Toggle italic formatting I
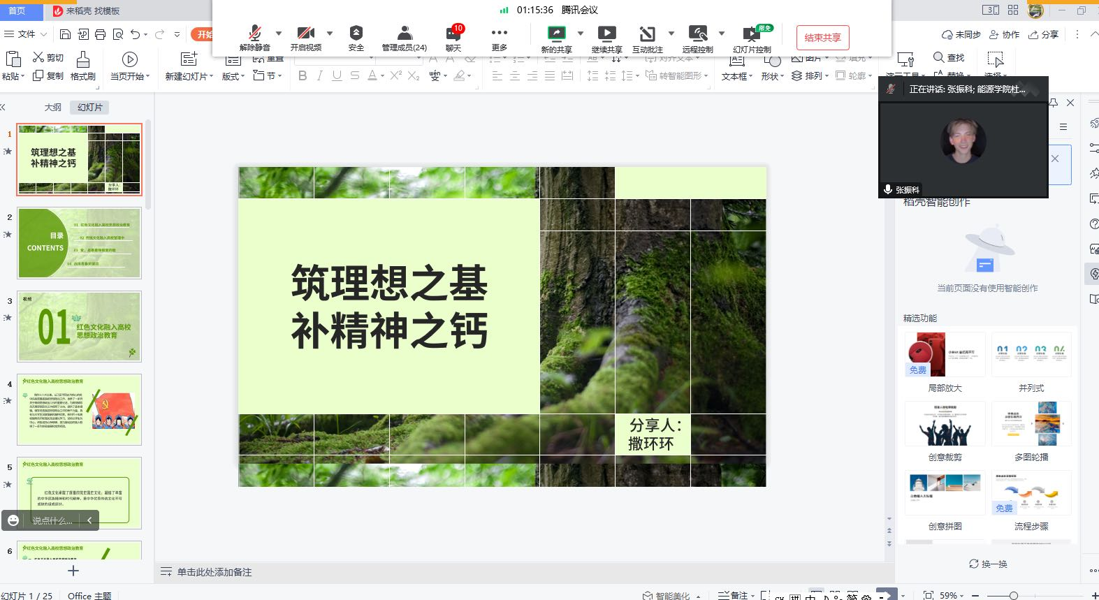Image resolution: width=1099 pixels, height=600 pixels. (319, 75)
